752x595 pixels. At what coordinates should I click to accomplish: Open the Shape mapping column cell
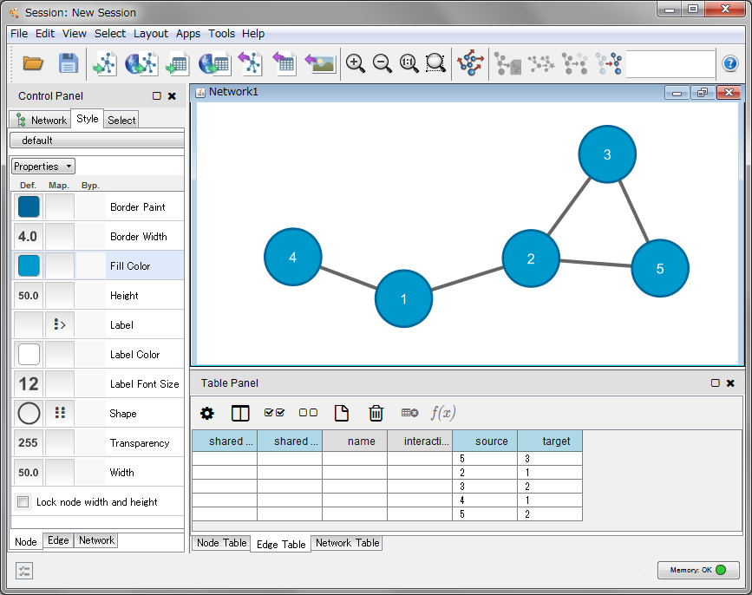coord(60,413)
